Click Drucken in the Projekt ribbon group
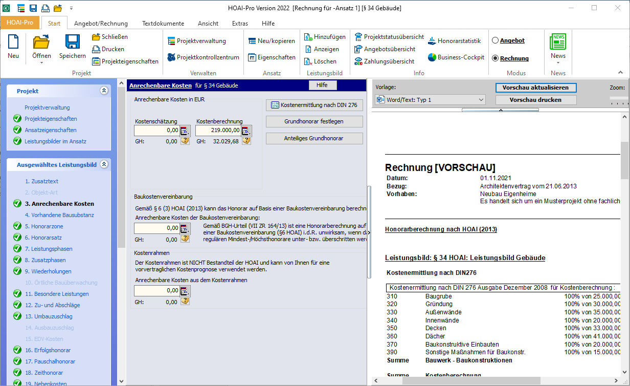 point(108,49)
